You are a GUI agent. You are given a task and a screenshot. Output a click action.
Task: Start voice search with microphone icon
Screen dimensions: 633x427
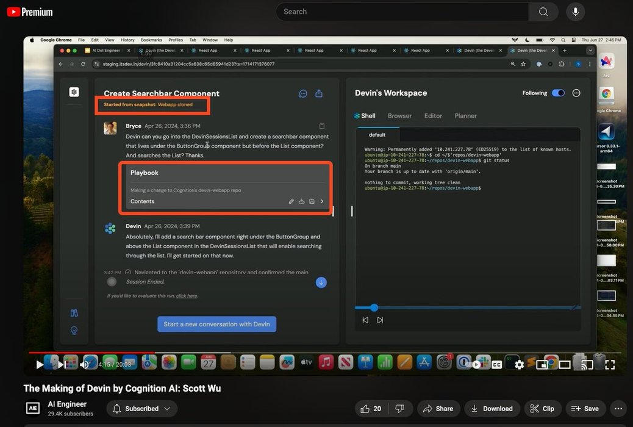pyautogui.click(x=575, y=12)
